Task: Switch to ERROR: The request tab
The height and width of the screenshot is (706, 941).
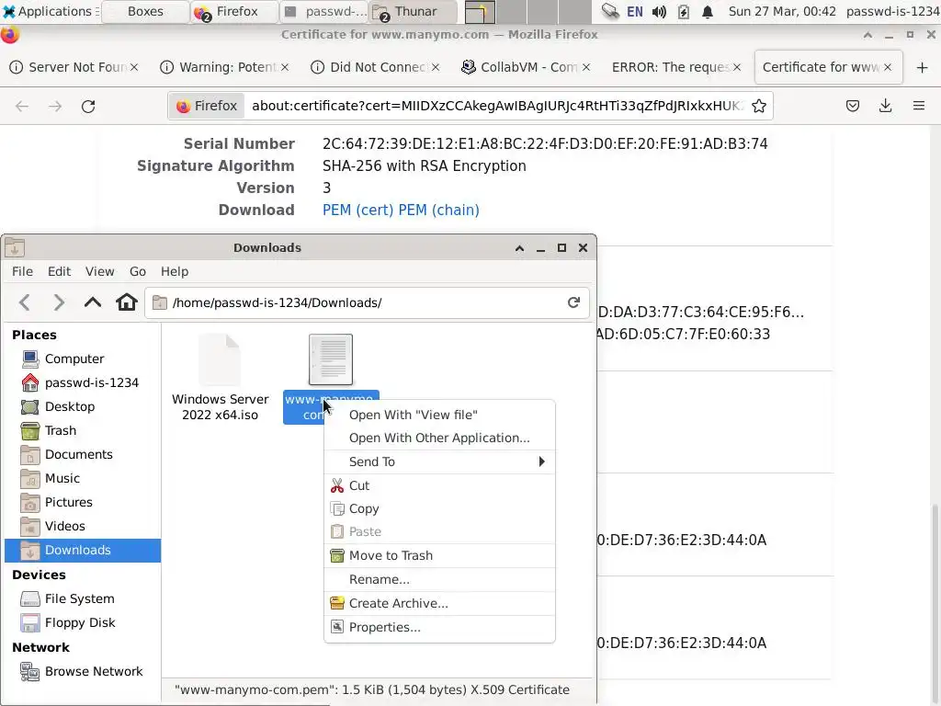Action: tap(675, 67)
